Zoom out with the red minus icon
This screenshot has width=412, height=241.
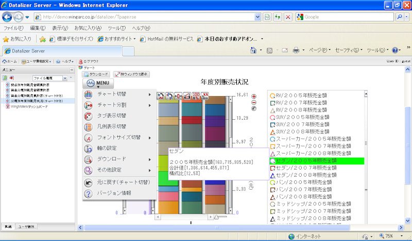254,103
